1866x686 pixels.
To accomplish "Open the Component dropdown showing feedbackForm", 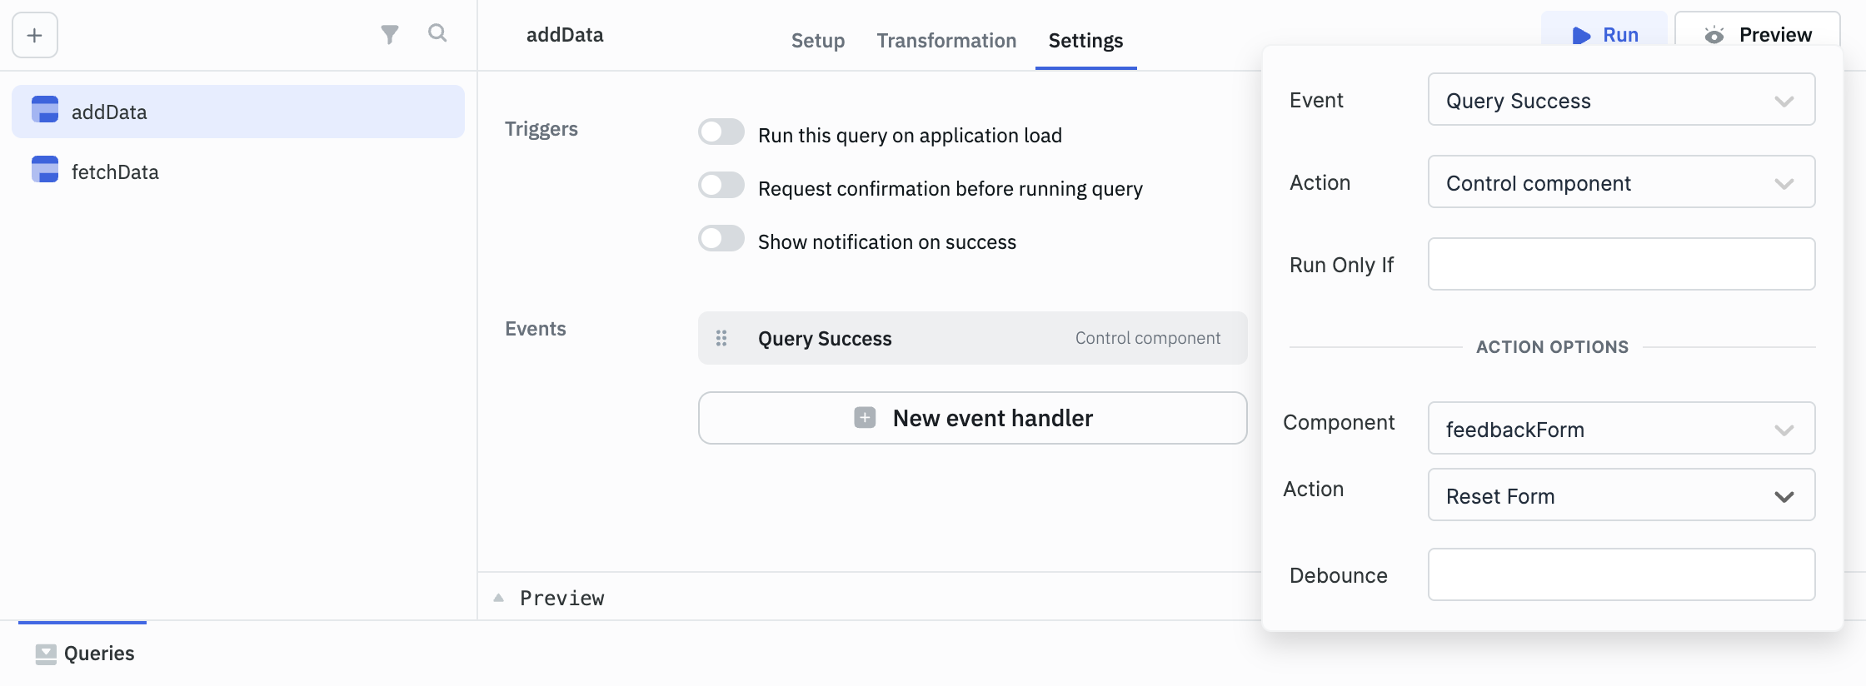I will [1620, 428].
